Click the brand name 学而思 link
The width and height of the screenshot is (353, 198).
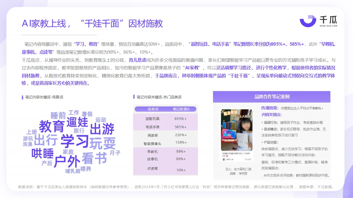coord(243,174)
